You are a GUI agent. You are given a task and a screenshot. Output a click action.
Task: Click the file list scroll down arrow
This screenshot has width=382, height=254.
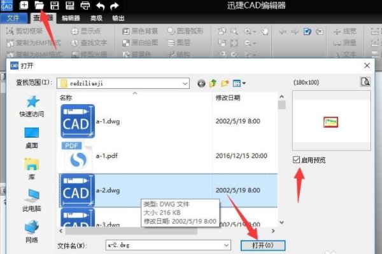click(x=281, y=222)
